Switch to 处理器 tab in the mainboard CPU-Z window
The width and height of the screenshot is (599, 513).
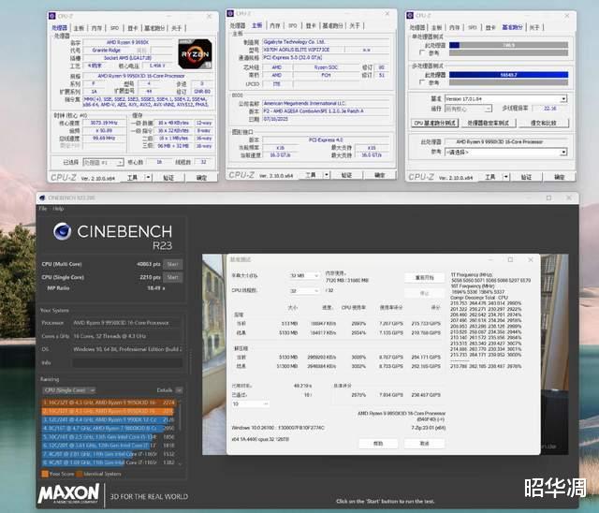237,25
